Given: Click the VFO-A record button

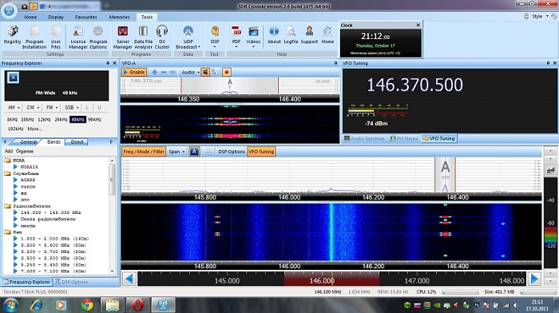Looking at the screenshot, I should tap(226, 72).
